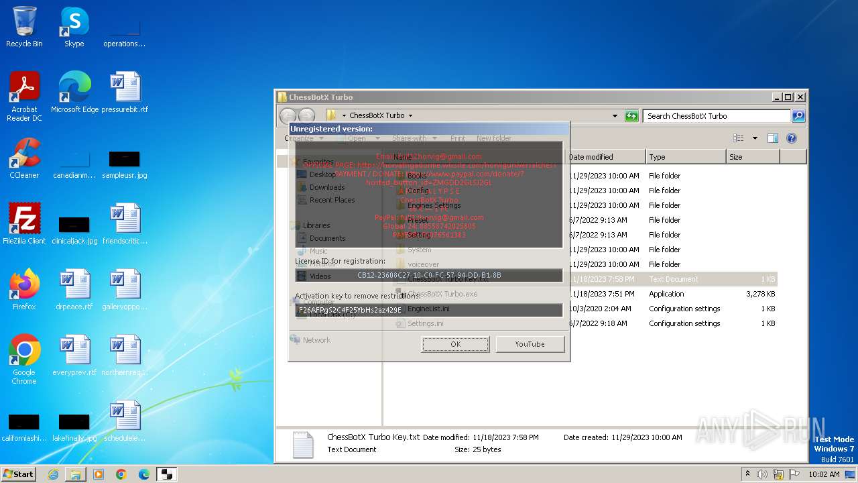Launch the Google Chrome desktop shortcut
Screen dimensions: 858x483
click(x=24, y=359)
